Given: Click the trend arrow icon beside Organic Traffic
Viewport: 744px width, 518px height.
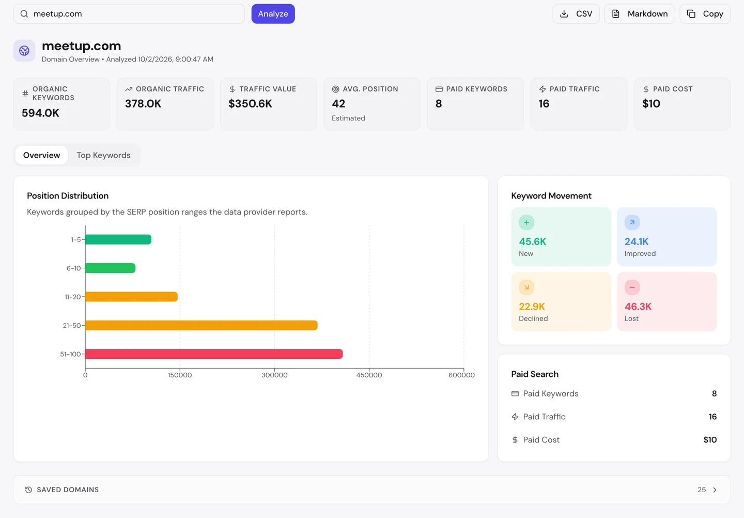Looking at the screenshot, I should coord(129,89).
